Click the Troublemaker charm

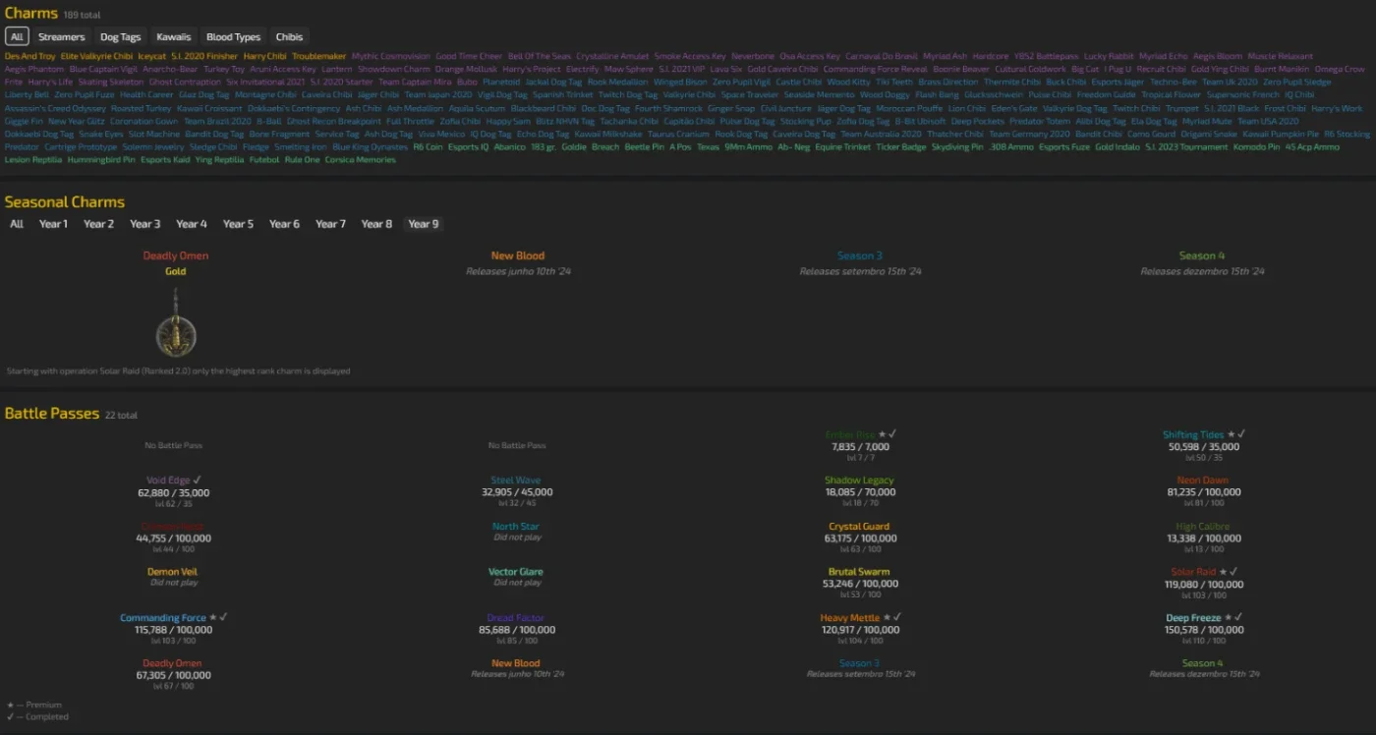(319, 56)
